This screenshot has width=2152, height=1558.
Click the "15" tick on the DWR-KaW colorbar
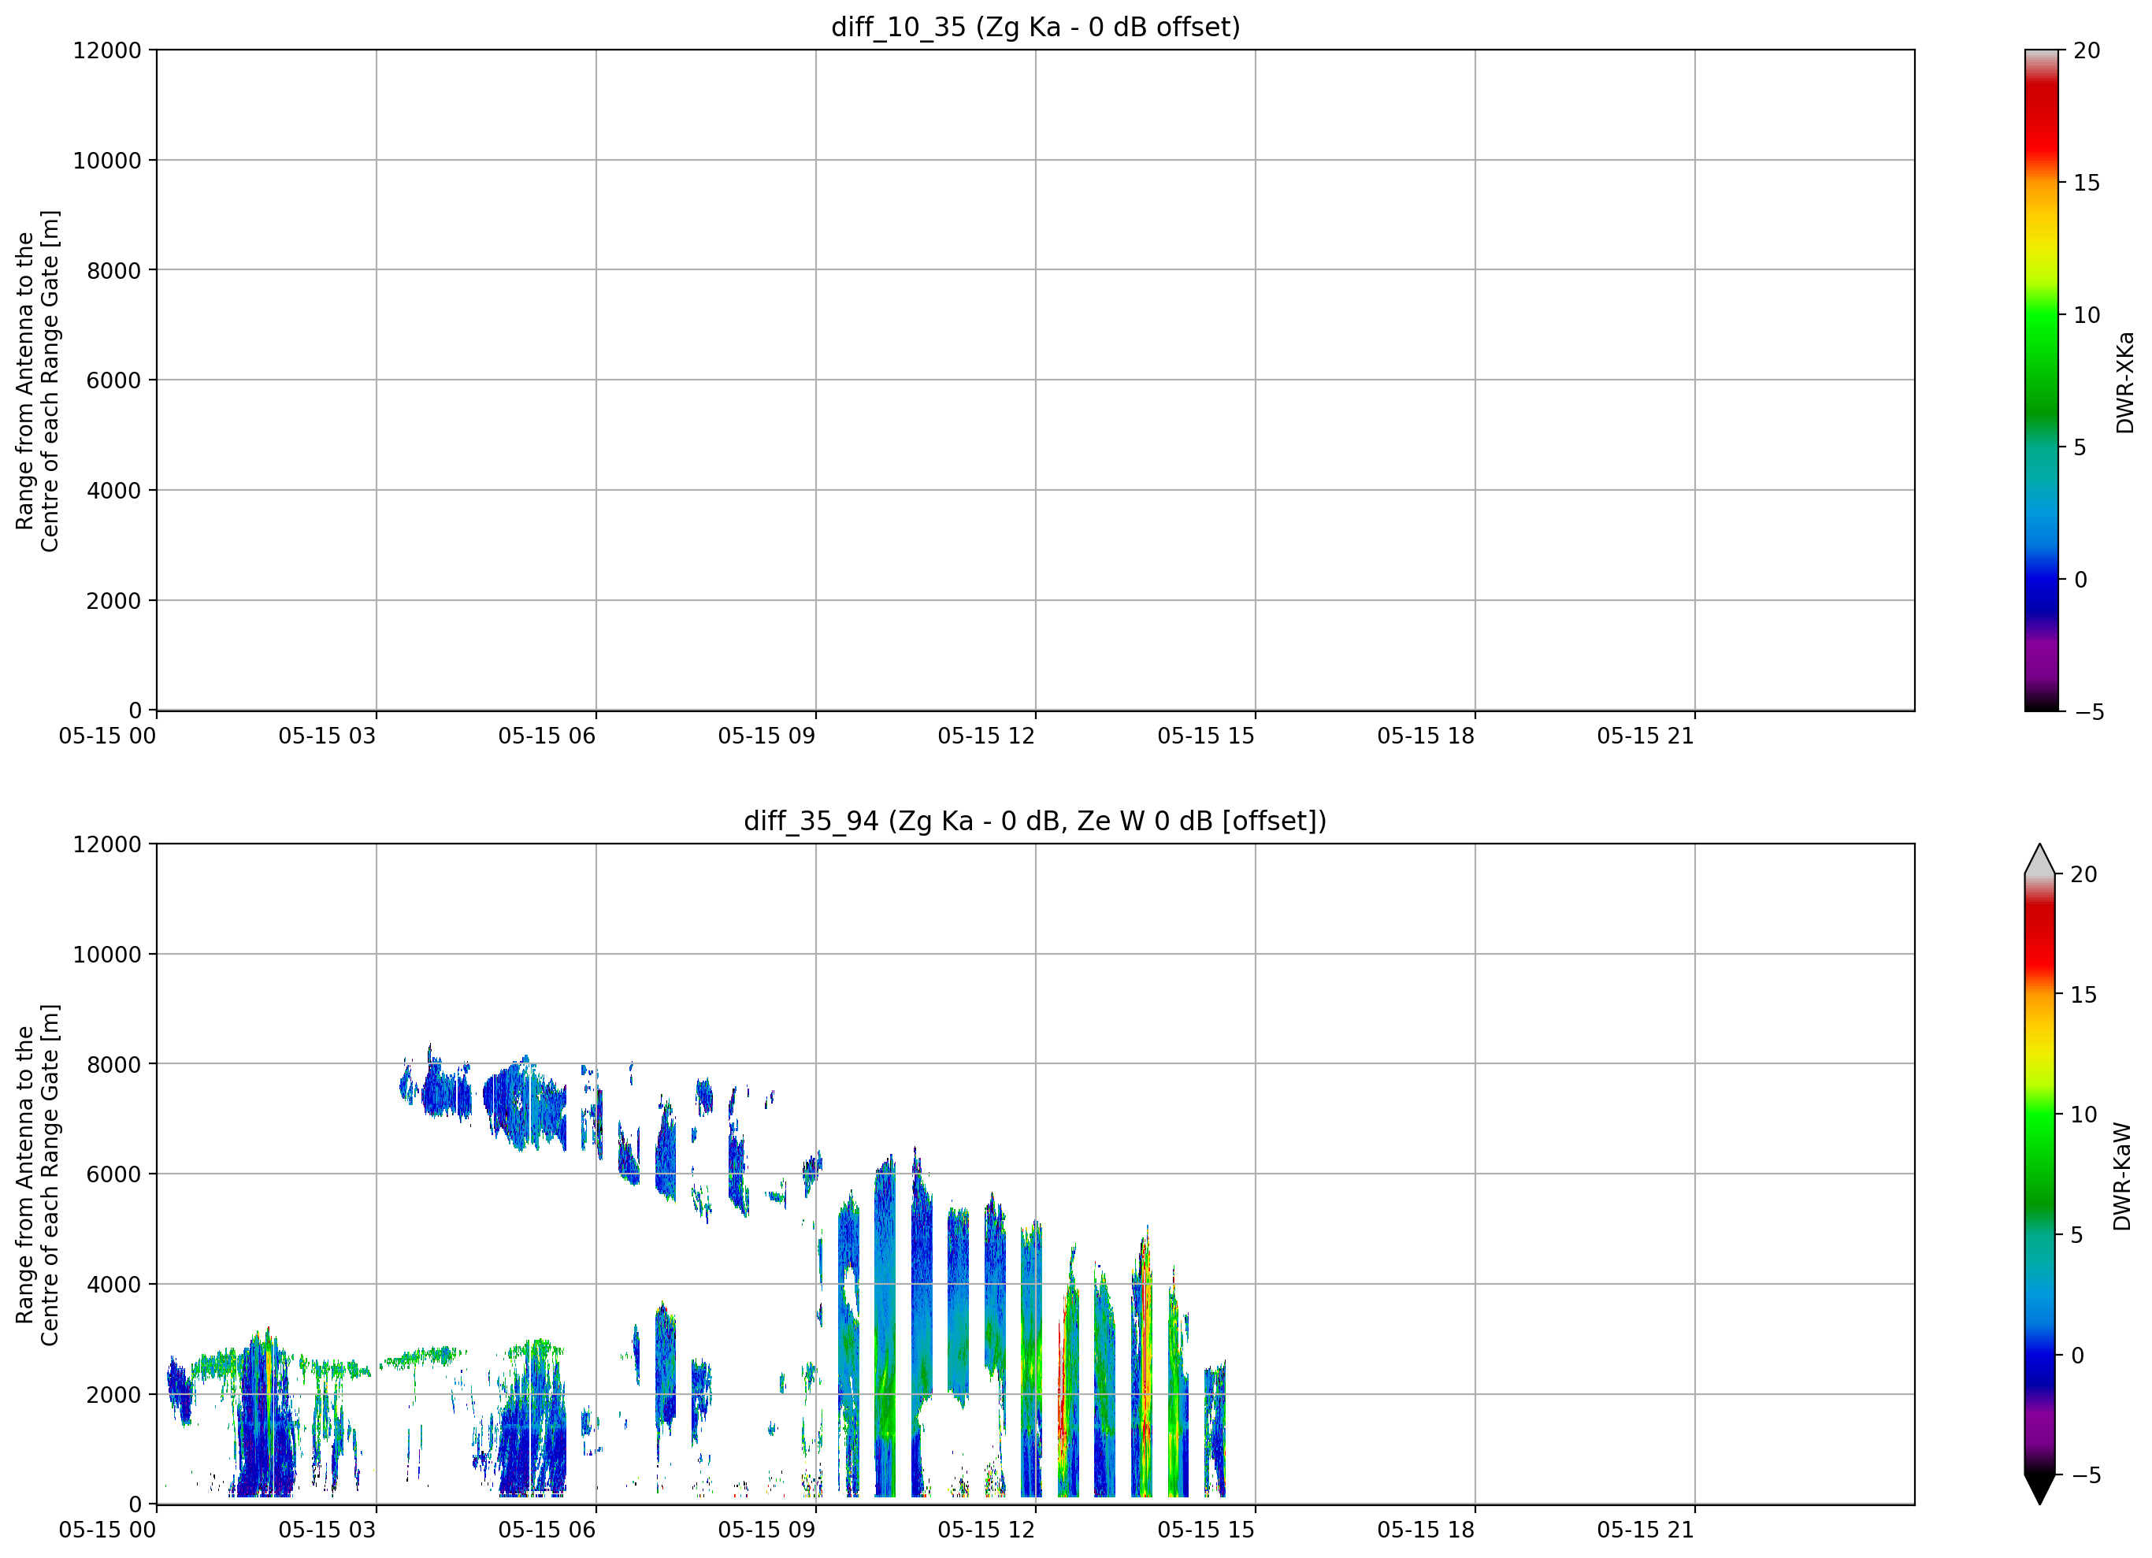click(2083, 994)
